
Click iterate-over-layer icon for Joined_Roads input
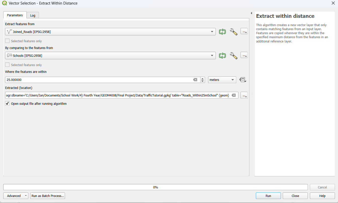(222, 32)
